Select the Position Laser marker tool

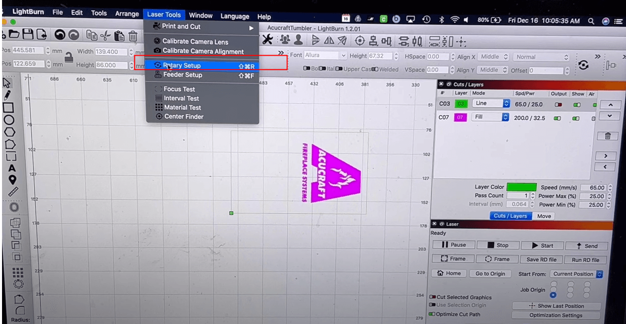tap(13, 180)
